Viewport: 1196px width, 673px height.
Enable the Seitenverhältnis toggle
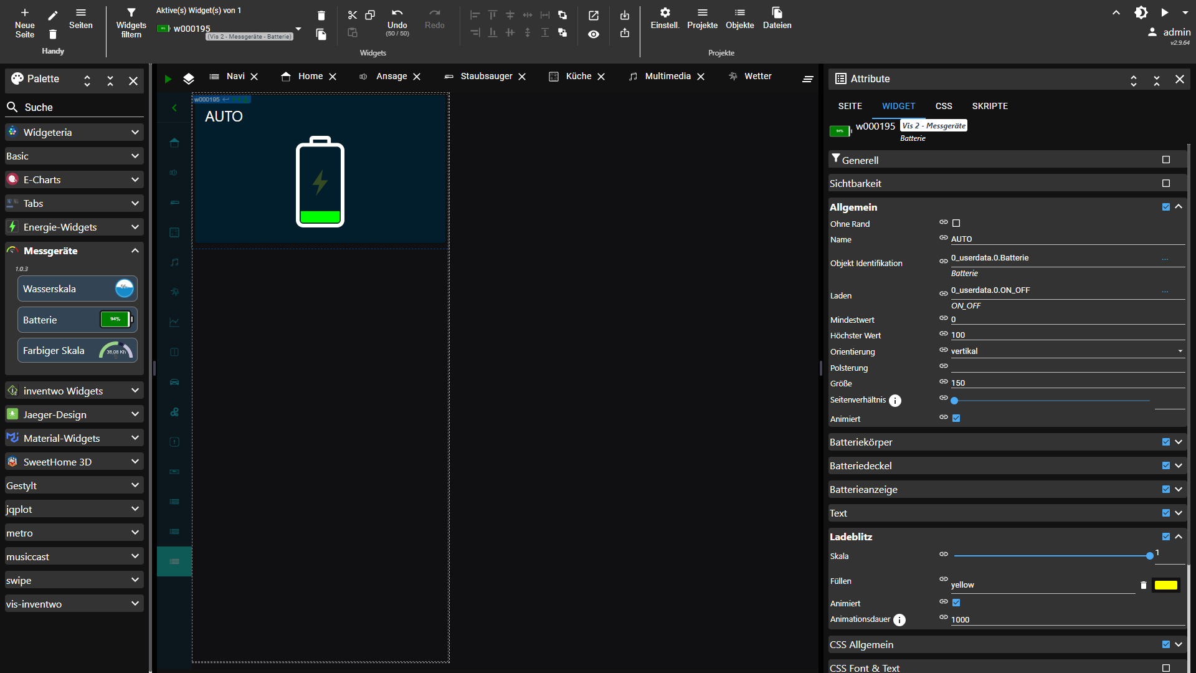(x=956, y=399)
